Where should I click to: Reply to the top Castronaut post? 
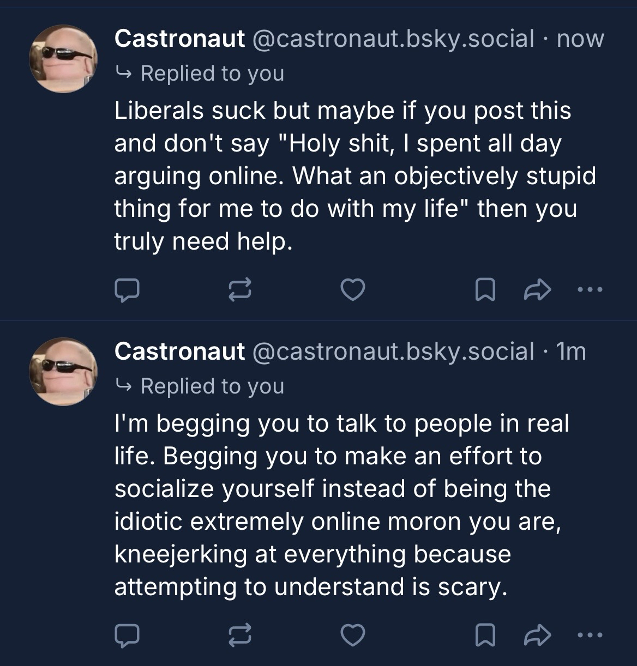click(128, 290)
